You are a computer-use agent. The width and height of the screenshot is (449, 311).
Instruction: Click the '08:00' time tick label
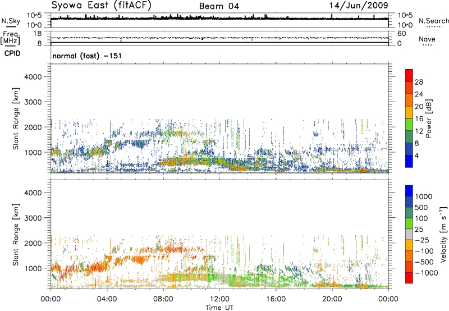(x=163, y=299)
